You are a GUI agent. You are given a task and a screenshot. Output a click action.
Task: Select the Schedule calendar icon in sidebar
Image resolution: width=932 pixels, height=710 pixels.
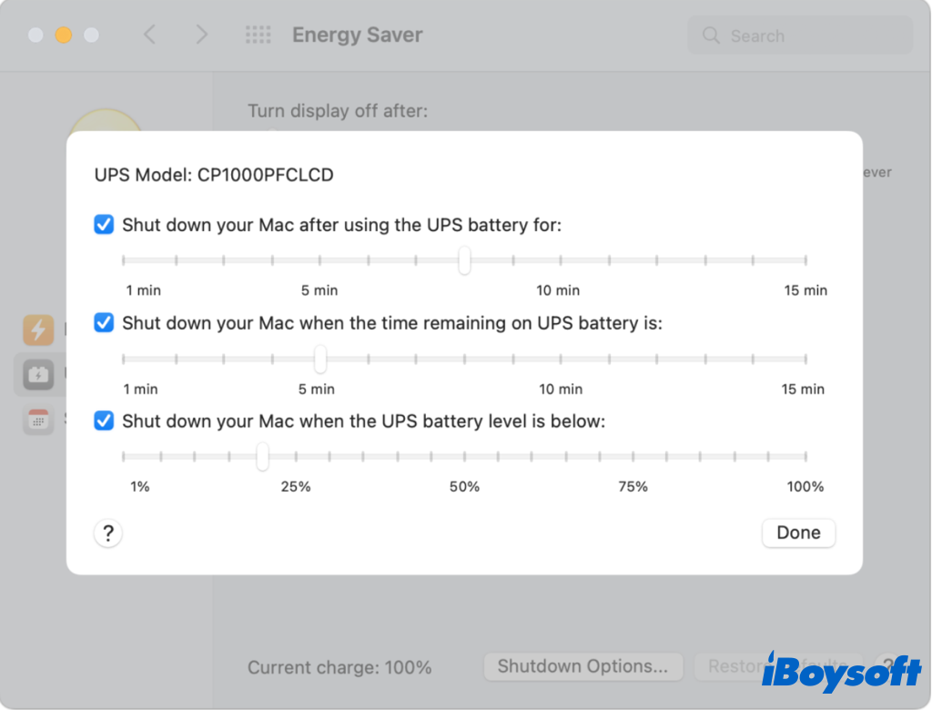click(38, 420)
